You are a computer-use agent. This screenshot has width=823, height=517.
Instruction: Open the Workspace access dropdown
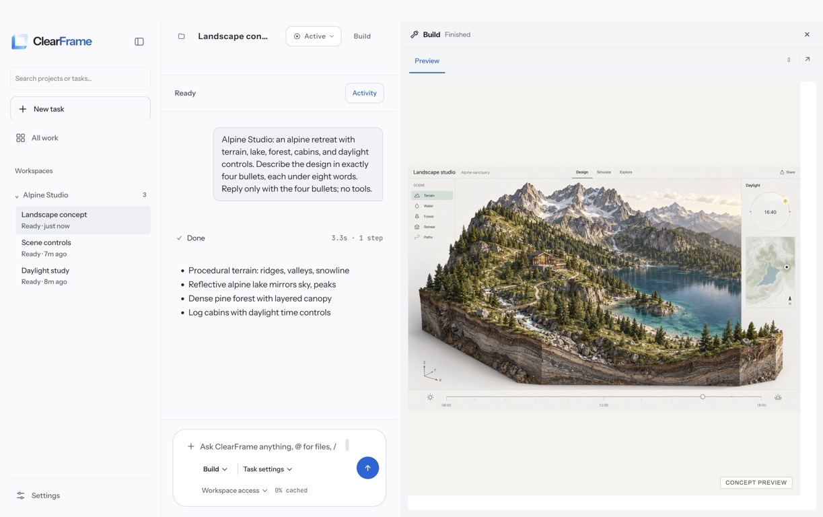coord(234,491)
